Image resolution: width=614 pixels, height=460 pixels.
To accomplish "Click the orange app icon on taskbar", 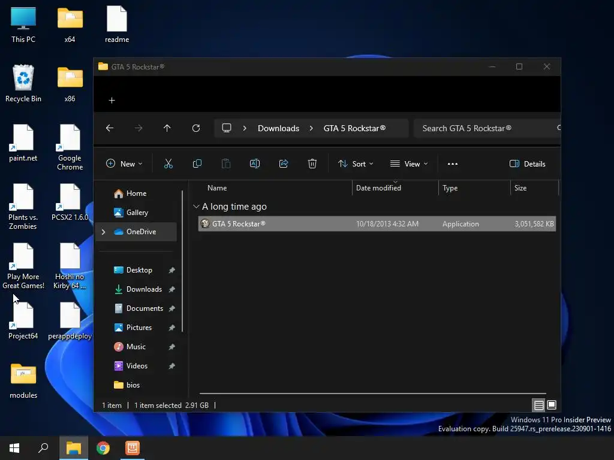I will [133, 448].
